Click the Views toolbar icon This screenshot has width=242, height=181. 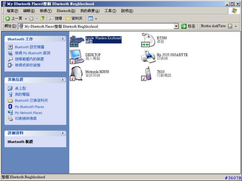90,18
